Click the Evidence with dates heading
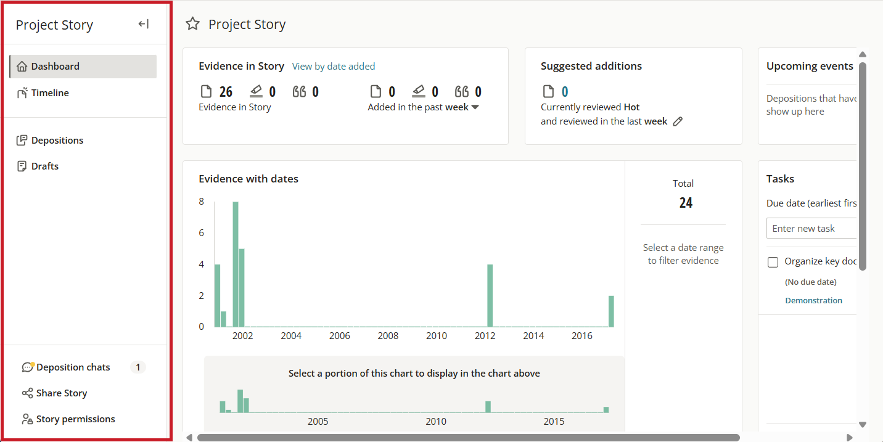Screen dimensions: 883x442 248,179
